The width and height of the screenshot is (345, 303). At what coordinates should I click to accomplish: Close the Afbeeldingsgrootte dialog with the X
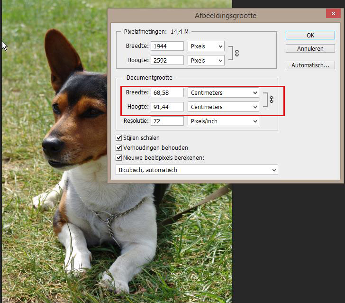point(333,15)
